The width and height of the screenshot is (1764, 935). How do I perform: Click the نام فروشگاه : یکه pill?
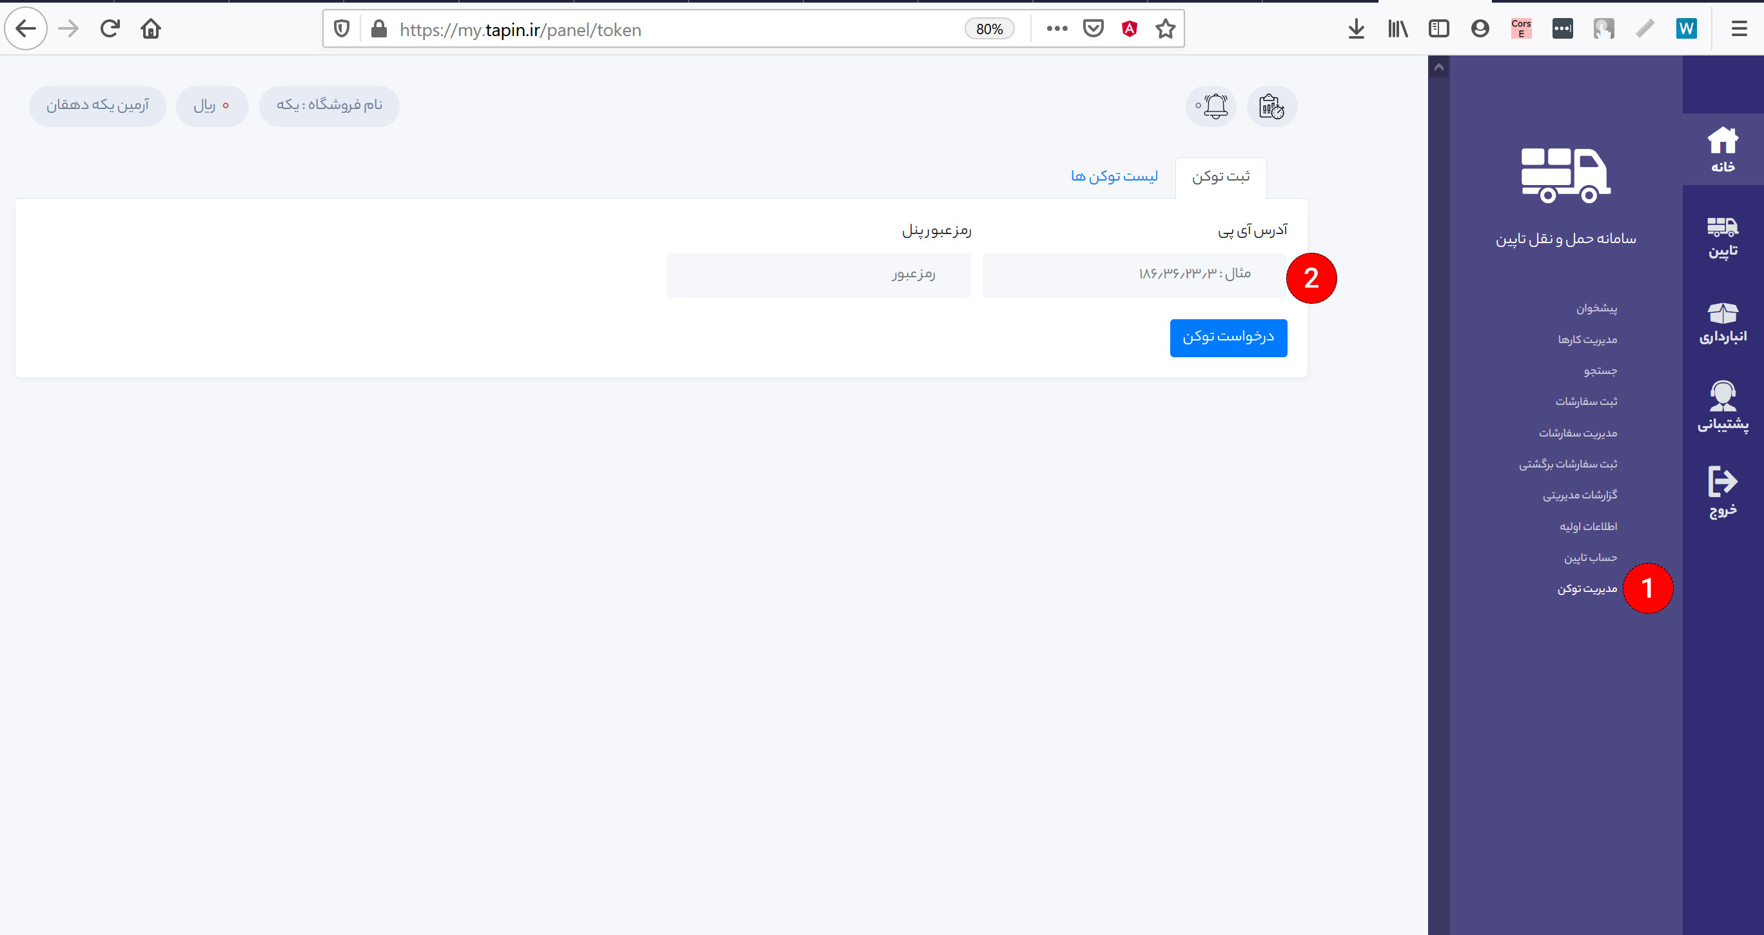coord(329,106)
